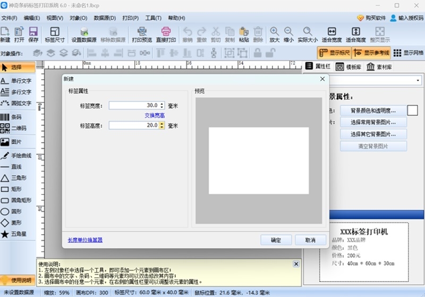Click 购买软件 in the header
This screenshot has height=297, width=425.
coord(371,18)
